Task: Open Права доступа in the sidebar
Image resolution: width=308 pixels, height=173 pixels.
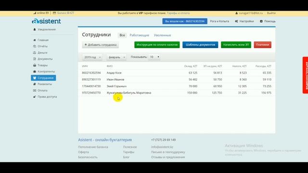Action: coord(47,97)
